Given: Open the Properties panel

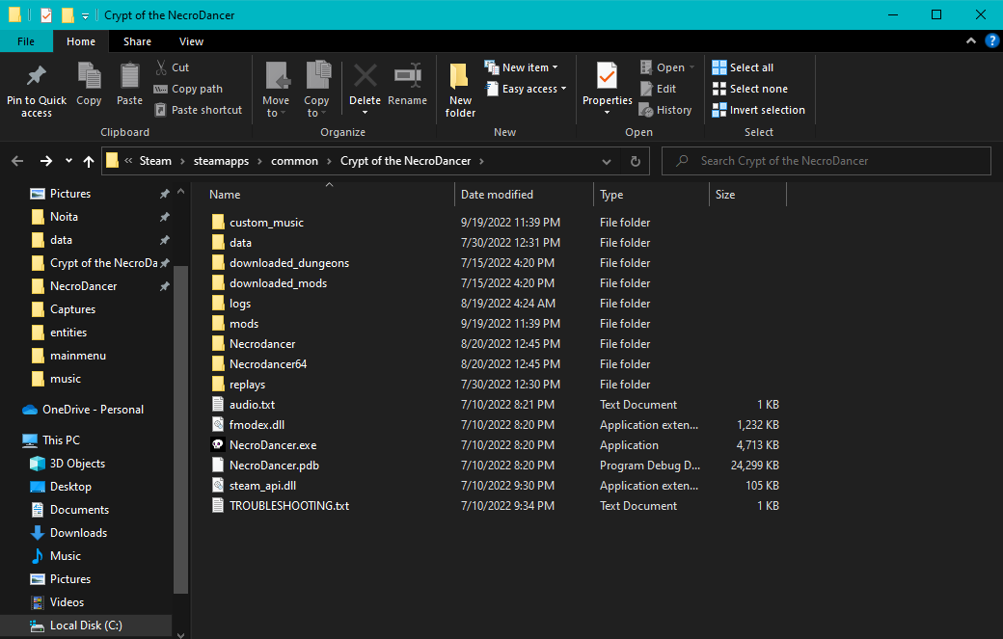Looking at the screenshot, I should [x=607, y=89].
